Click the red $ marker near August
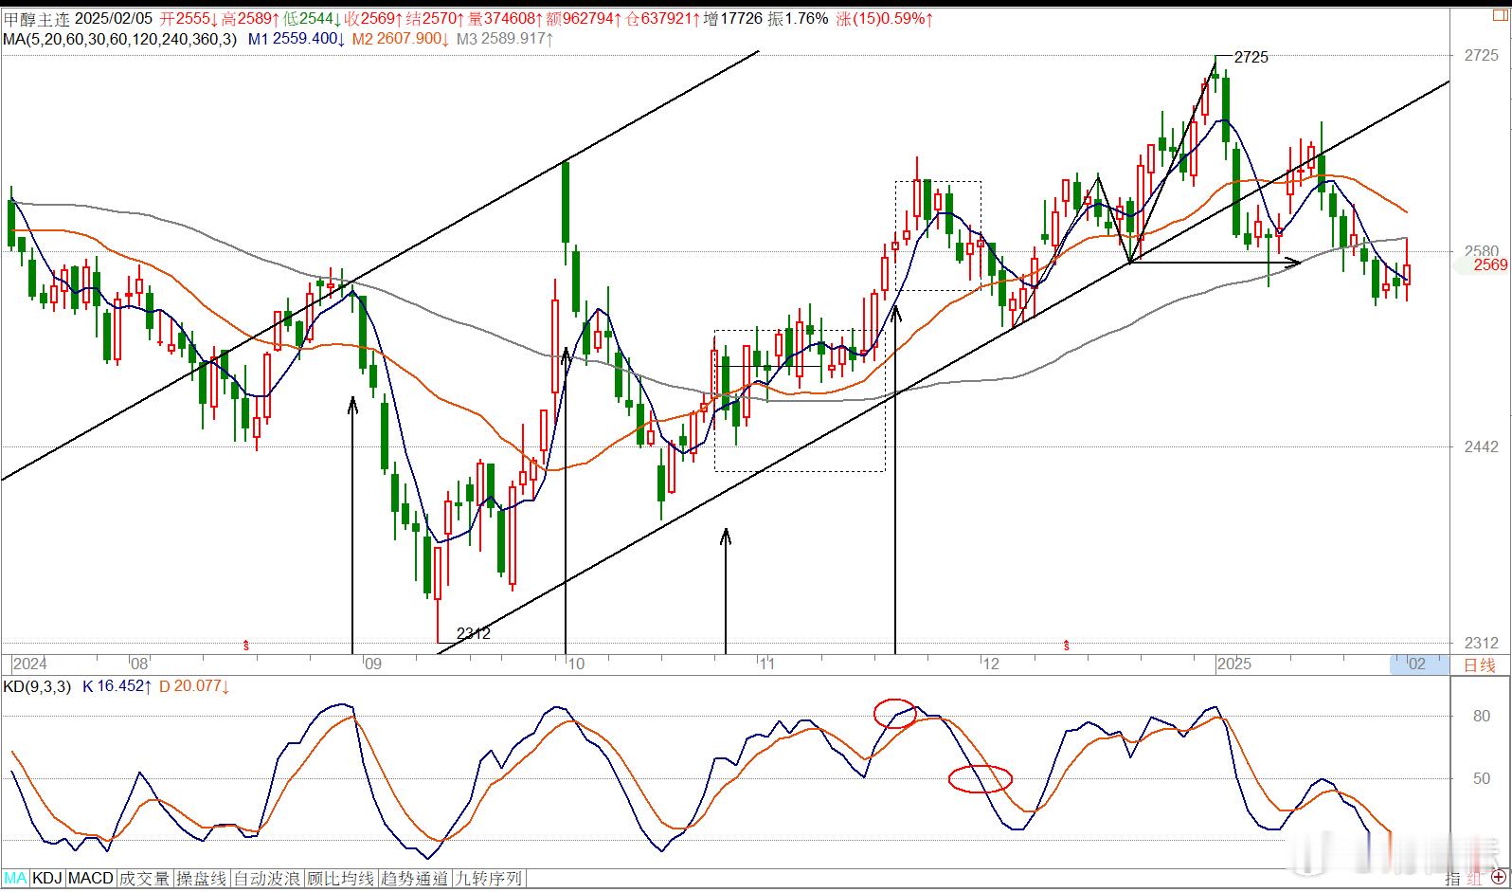 tap(246, 646)
